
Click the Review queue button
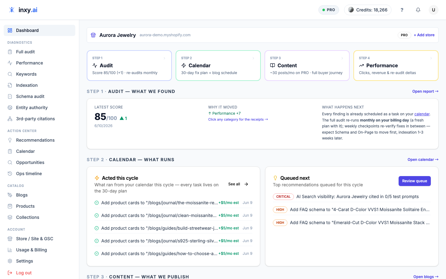(415, 181)
